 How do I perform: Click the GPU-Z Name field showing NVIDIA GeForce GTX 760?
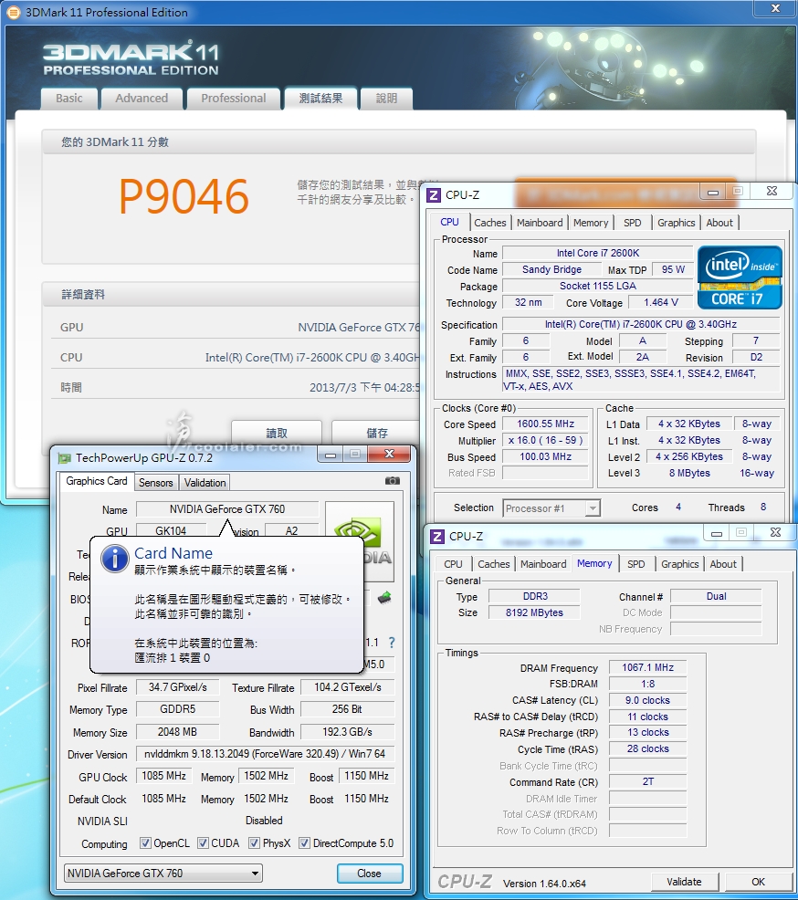pyautogui.click(x=227, y=509)
